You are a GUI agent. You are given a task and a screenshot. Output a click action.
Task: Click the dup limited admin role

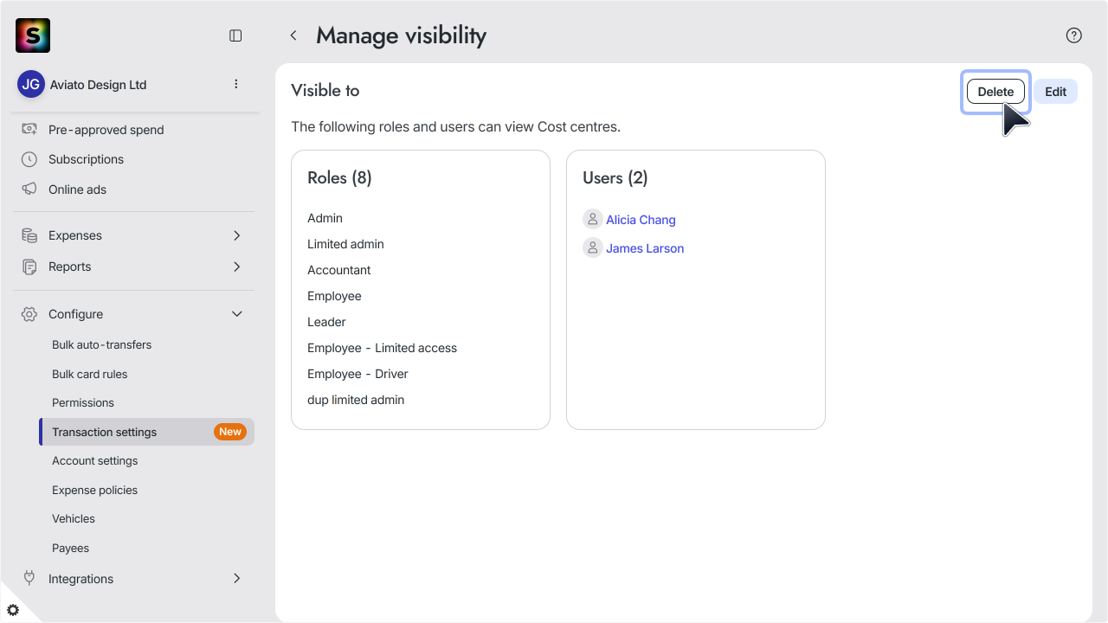click(x=356, y=400)
